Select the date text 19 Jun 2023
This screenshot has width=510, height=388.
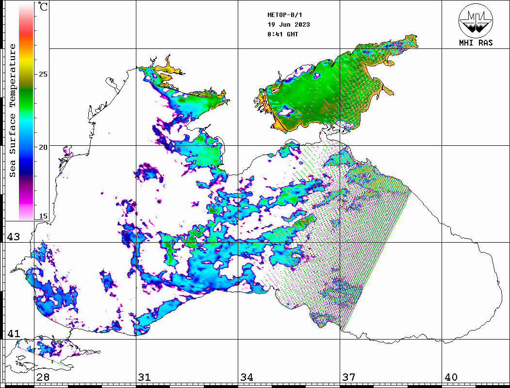pos(288,25)
